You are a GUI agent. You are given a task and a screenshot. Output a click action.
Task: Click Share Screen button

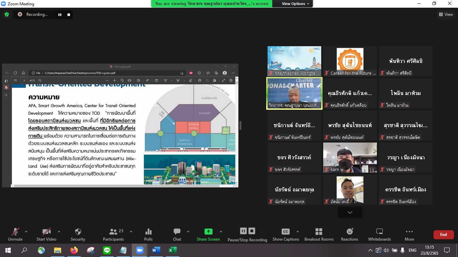coord(208,234)
